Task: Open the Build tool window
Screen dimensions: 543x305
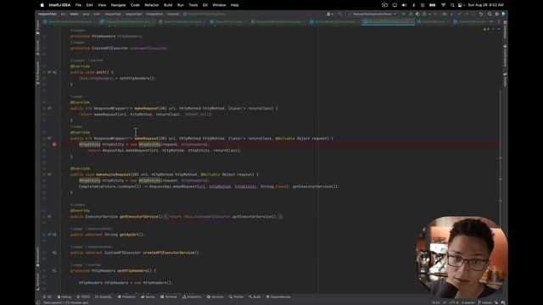Action: pos(255,297)
